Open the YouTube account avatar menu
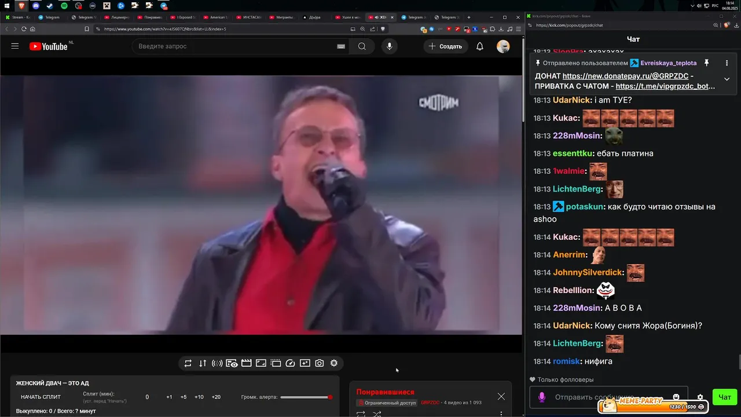741x417 pixels. point(503,46)
